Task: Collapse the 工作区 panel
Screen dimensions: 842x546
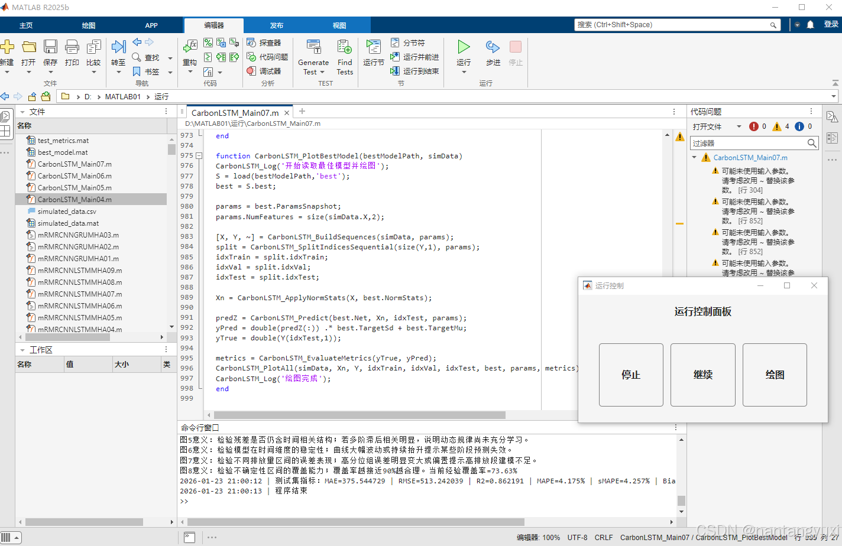Action: pyautogui.click(x=22, y=350)
